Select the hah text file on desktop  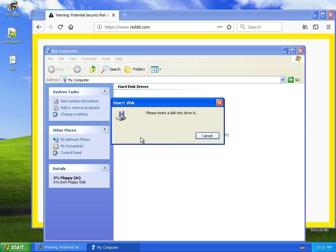click(12, 63)
